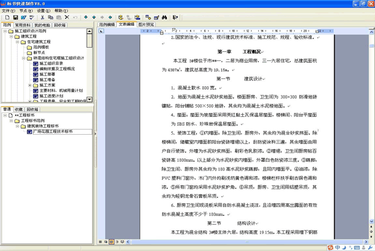Collapse the 建筑工程 tree node

tap(12, 36)
